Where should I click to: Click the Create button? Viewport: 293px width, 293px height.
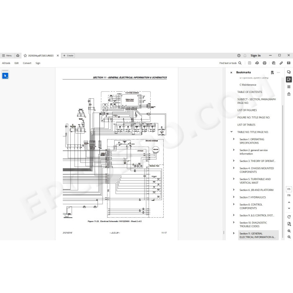click(68, 56)
